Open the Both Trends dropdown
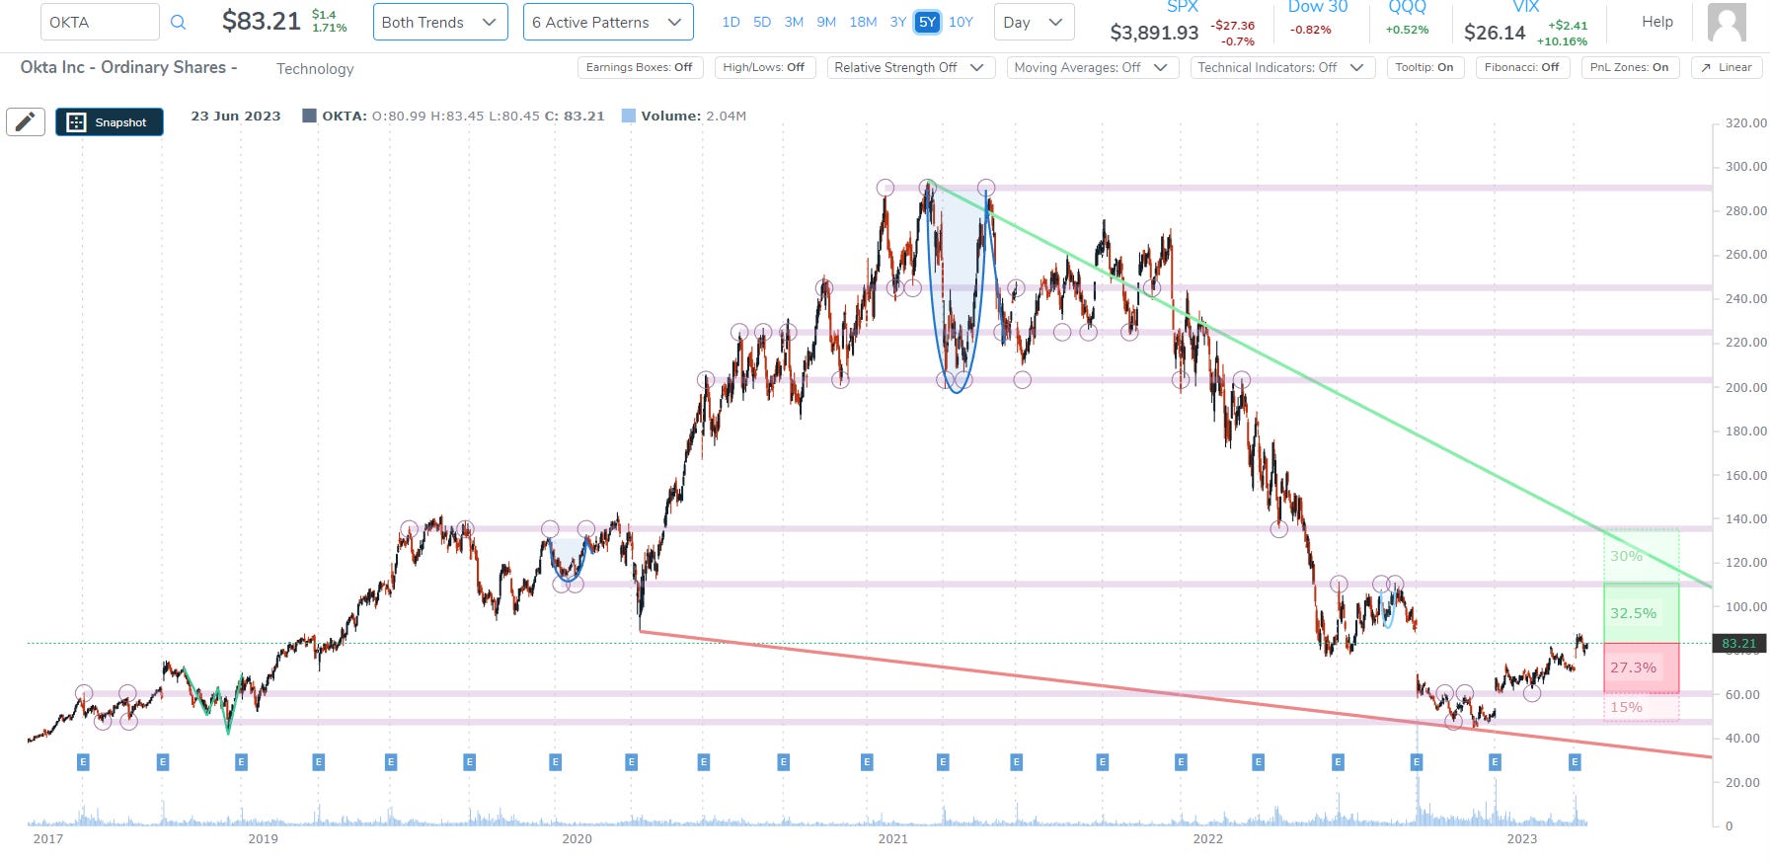Viewport: 1770px width, 864px height. point(440,22)
